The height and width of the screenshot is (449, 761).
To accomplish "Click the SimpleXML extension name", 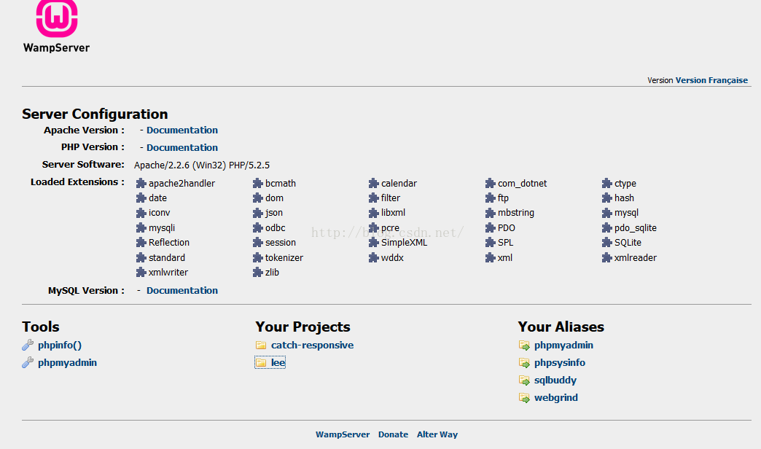I will (x=405, y=242).
